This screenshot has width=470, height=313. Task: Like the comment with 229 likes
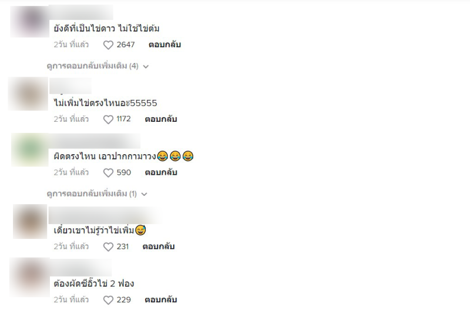[108, 300]
